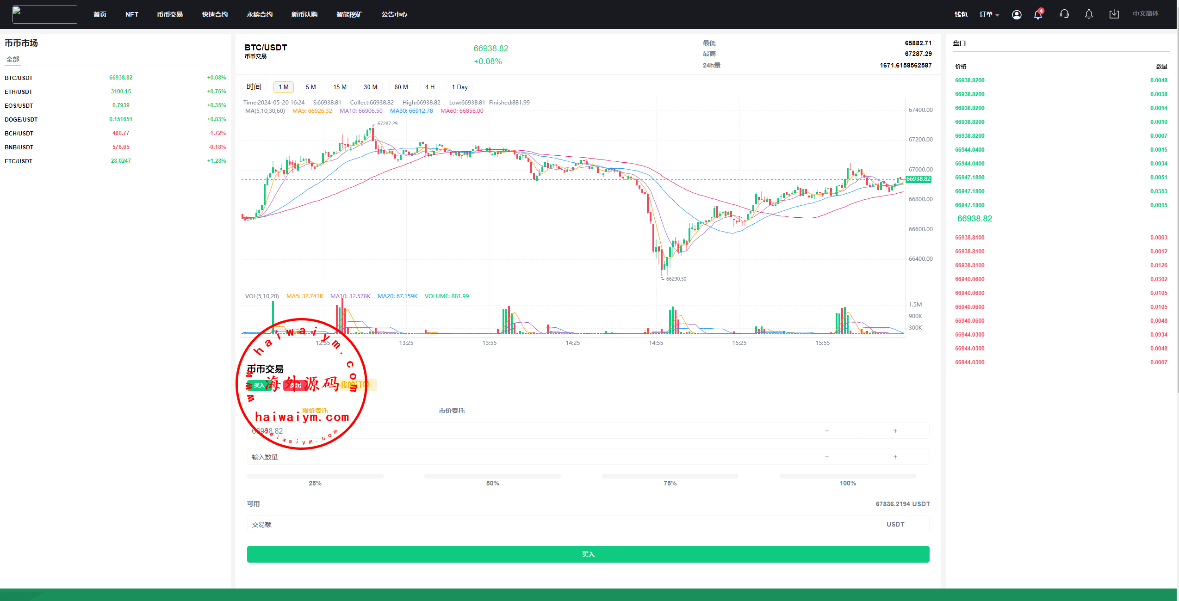Click minus stepper in quantity input row
The height and width of the screenshot is (601, 1179).
[826, 457]
